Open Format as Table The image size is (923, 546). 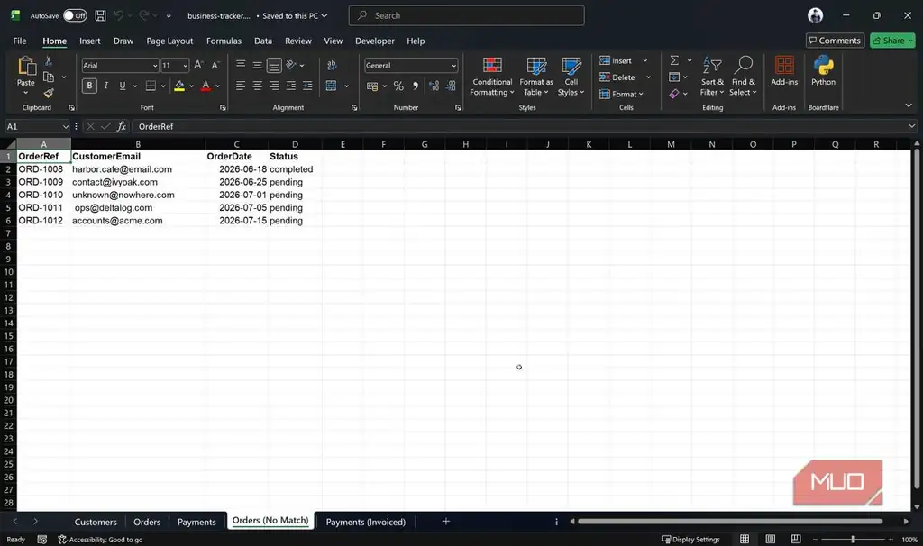[x=536, y=77]
